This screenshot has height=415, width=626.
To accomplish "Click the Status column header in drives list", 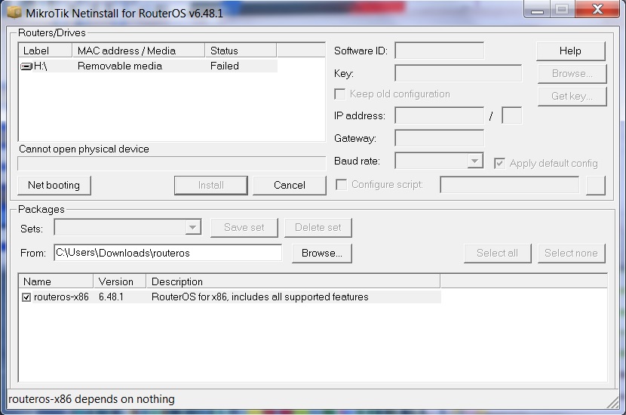I will pos(241,51).
